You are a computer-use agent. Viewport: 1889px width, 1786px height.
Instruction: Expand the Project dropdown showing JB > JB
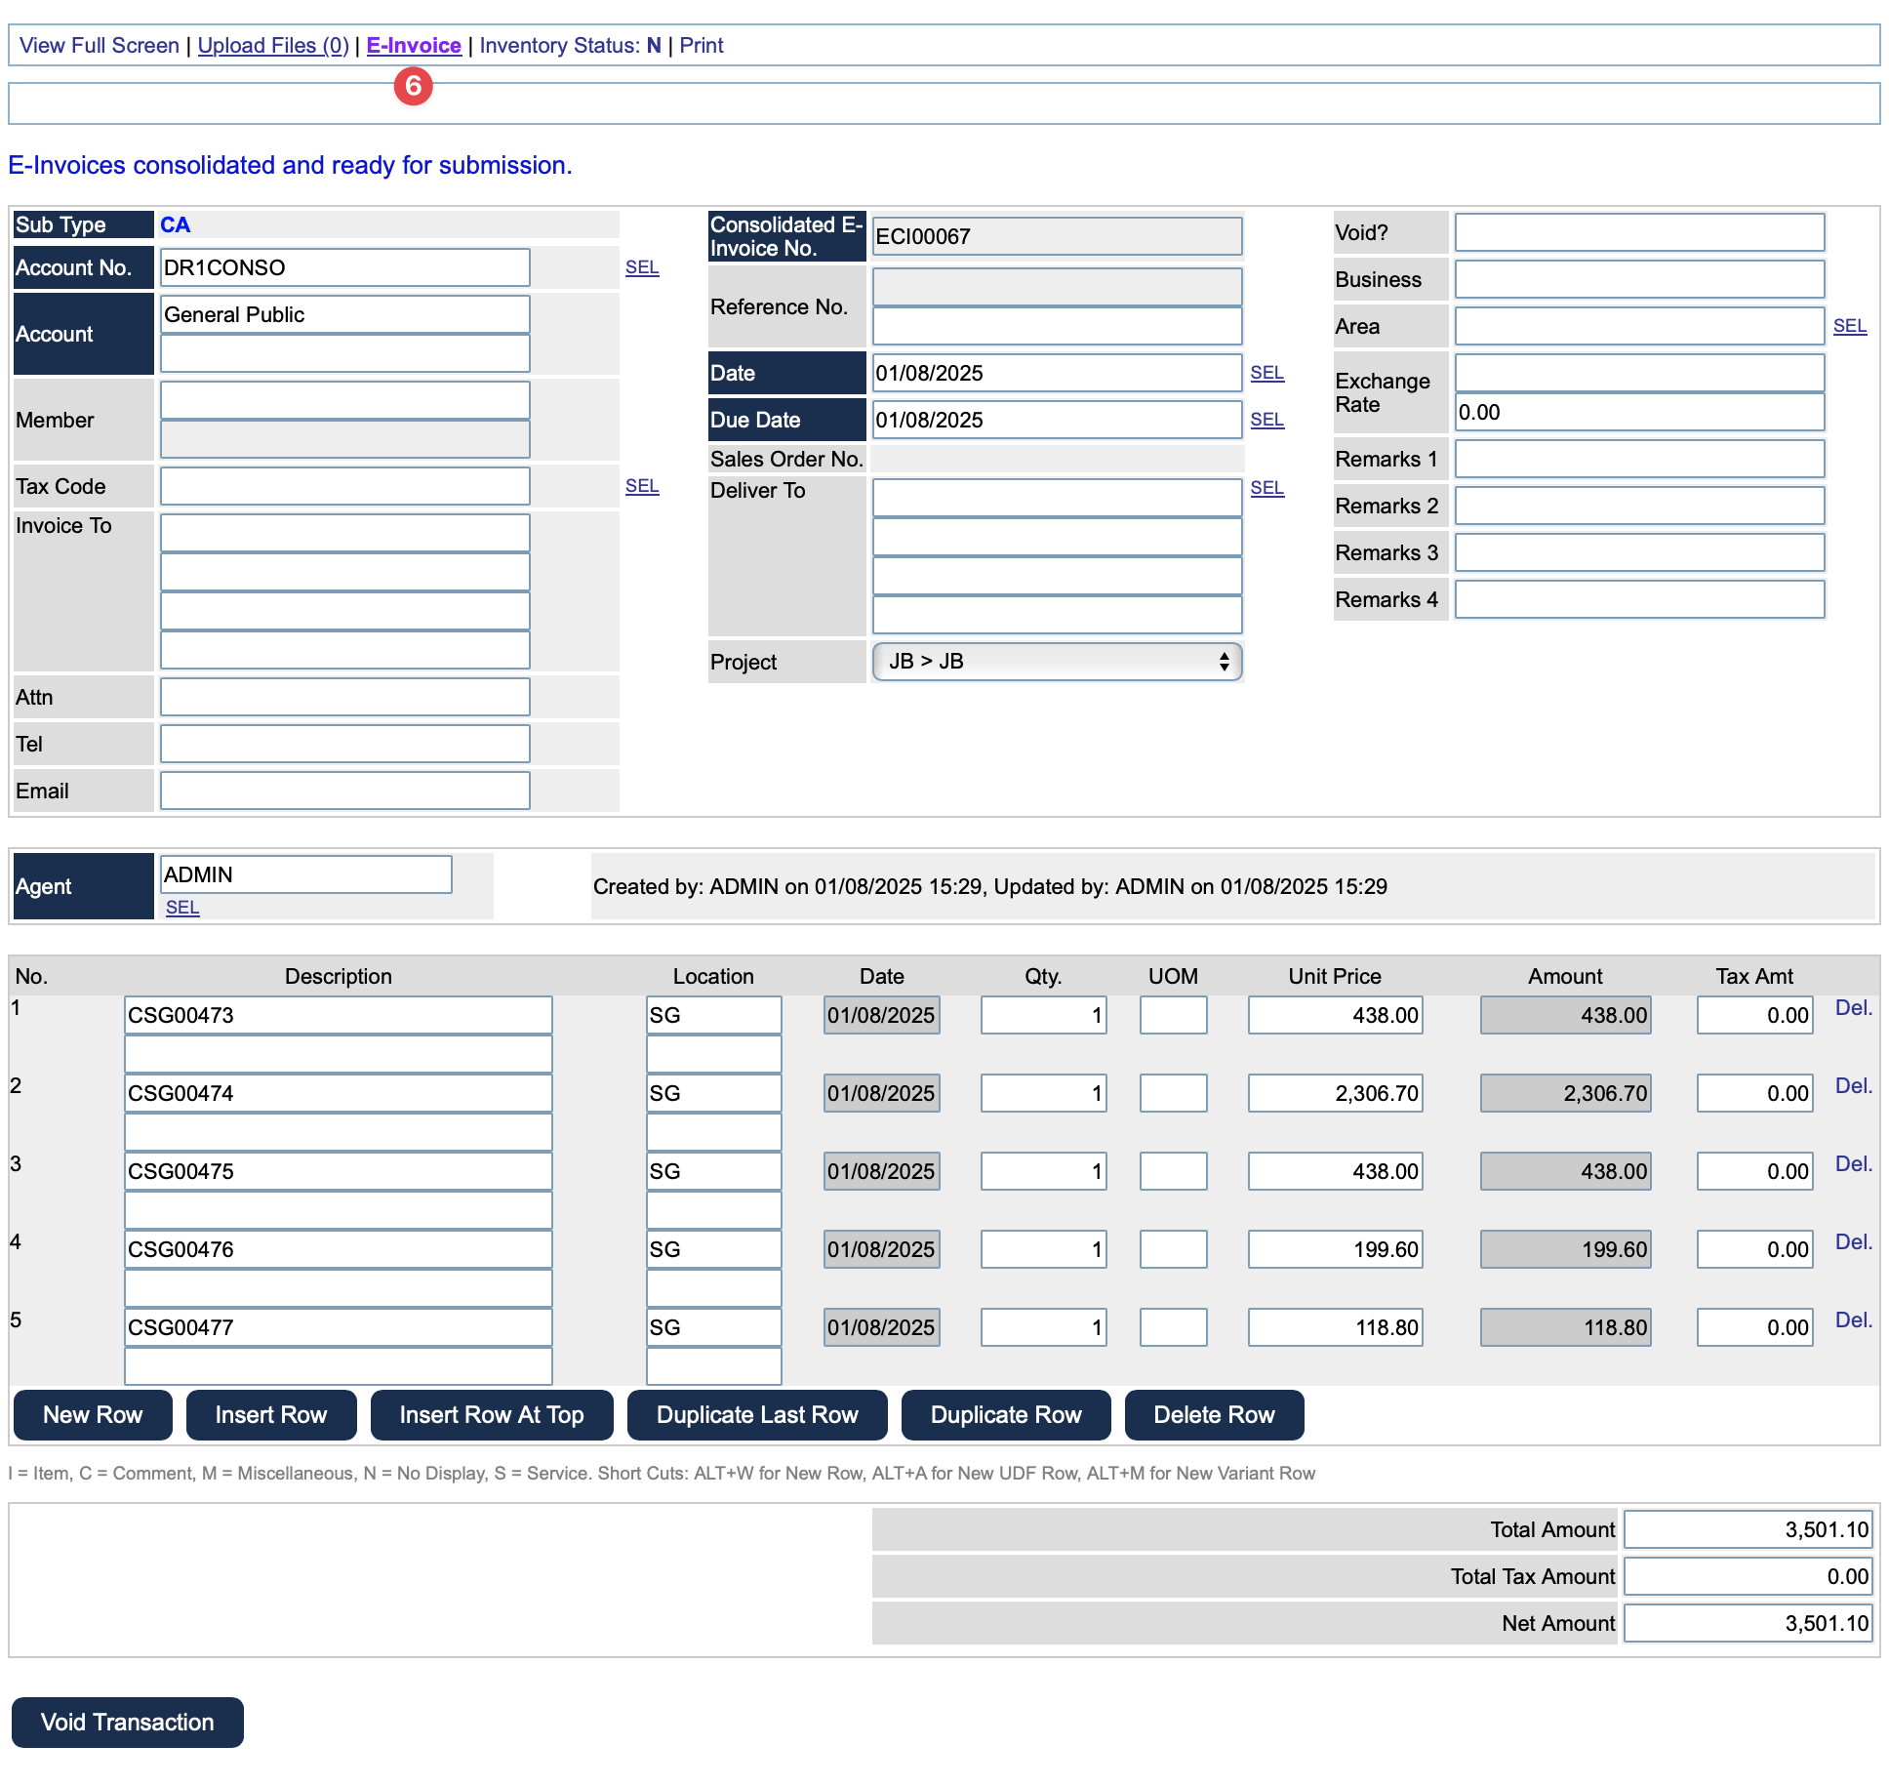click(1057, 662)
